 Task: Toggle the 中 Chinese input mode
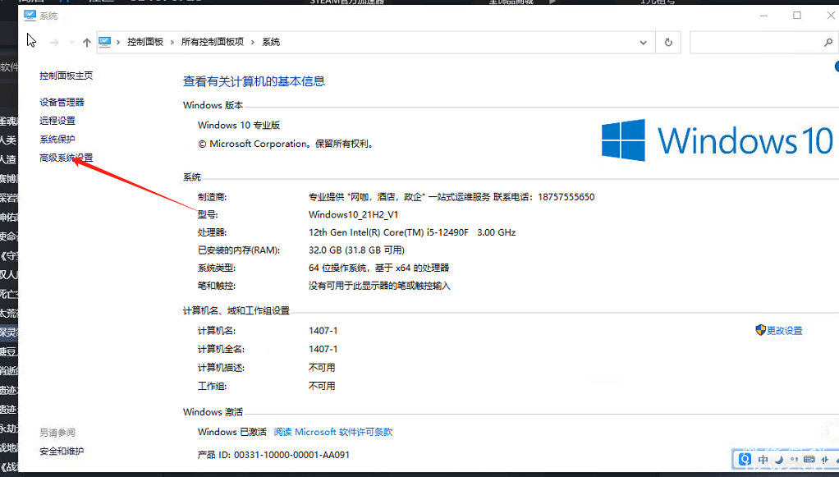pyautogui.click(x=763, y=459)
